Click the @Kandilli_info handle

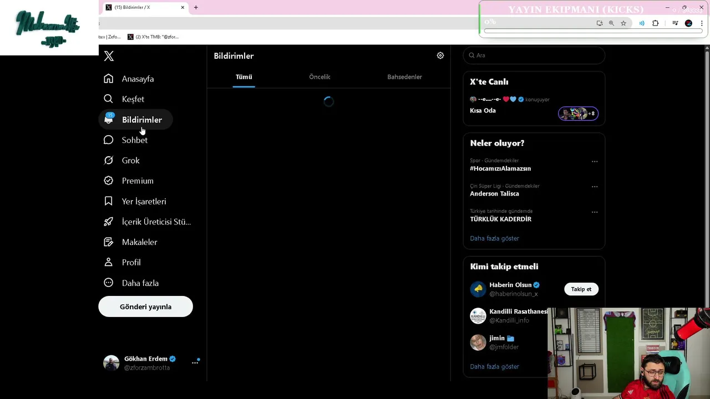[509, 320]
